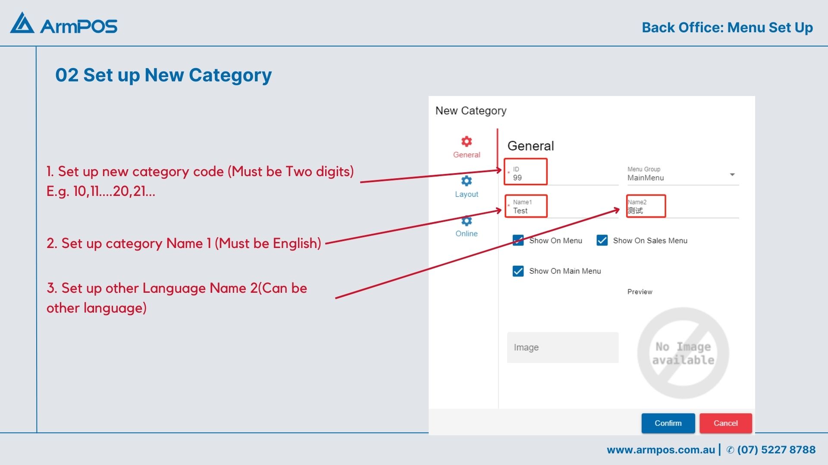
Task: Click the Image upload field
Action: [x=562, y=347]
